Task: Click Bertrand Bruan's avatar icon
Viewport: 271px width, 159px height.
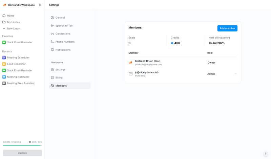Action: [x=131, y=63]
